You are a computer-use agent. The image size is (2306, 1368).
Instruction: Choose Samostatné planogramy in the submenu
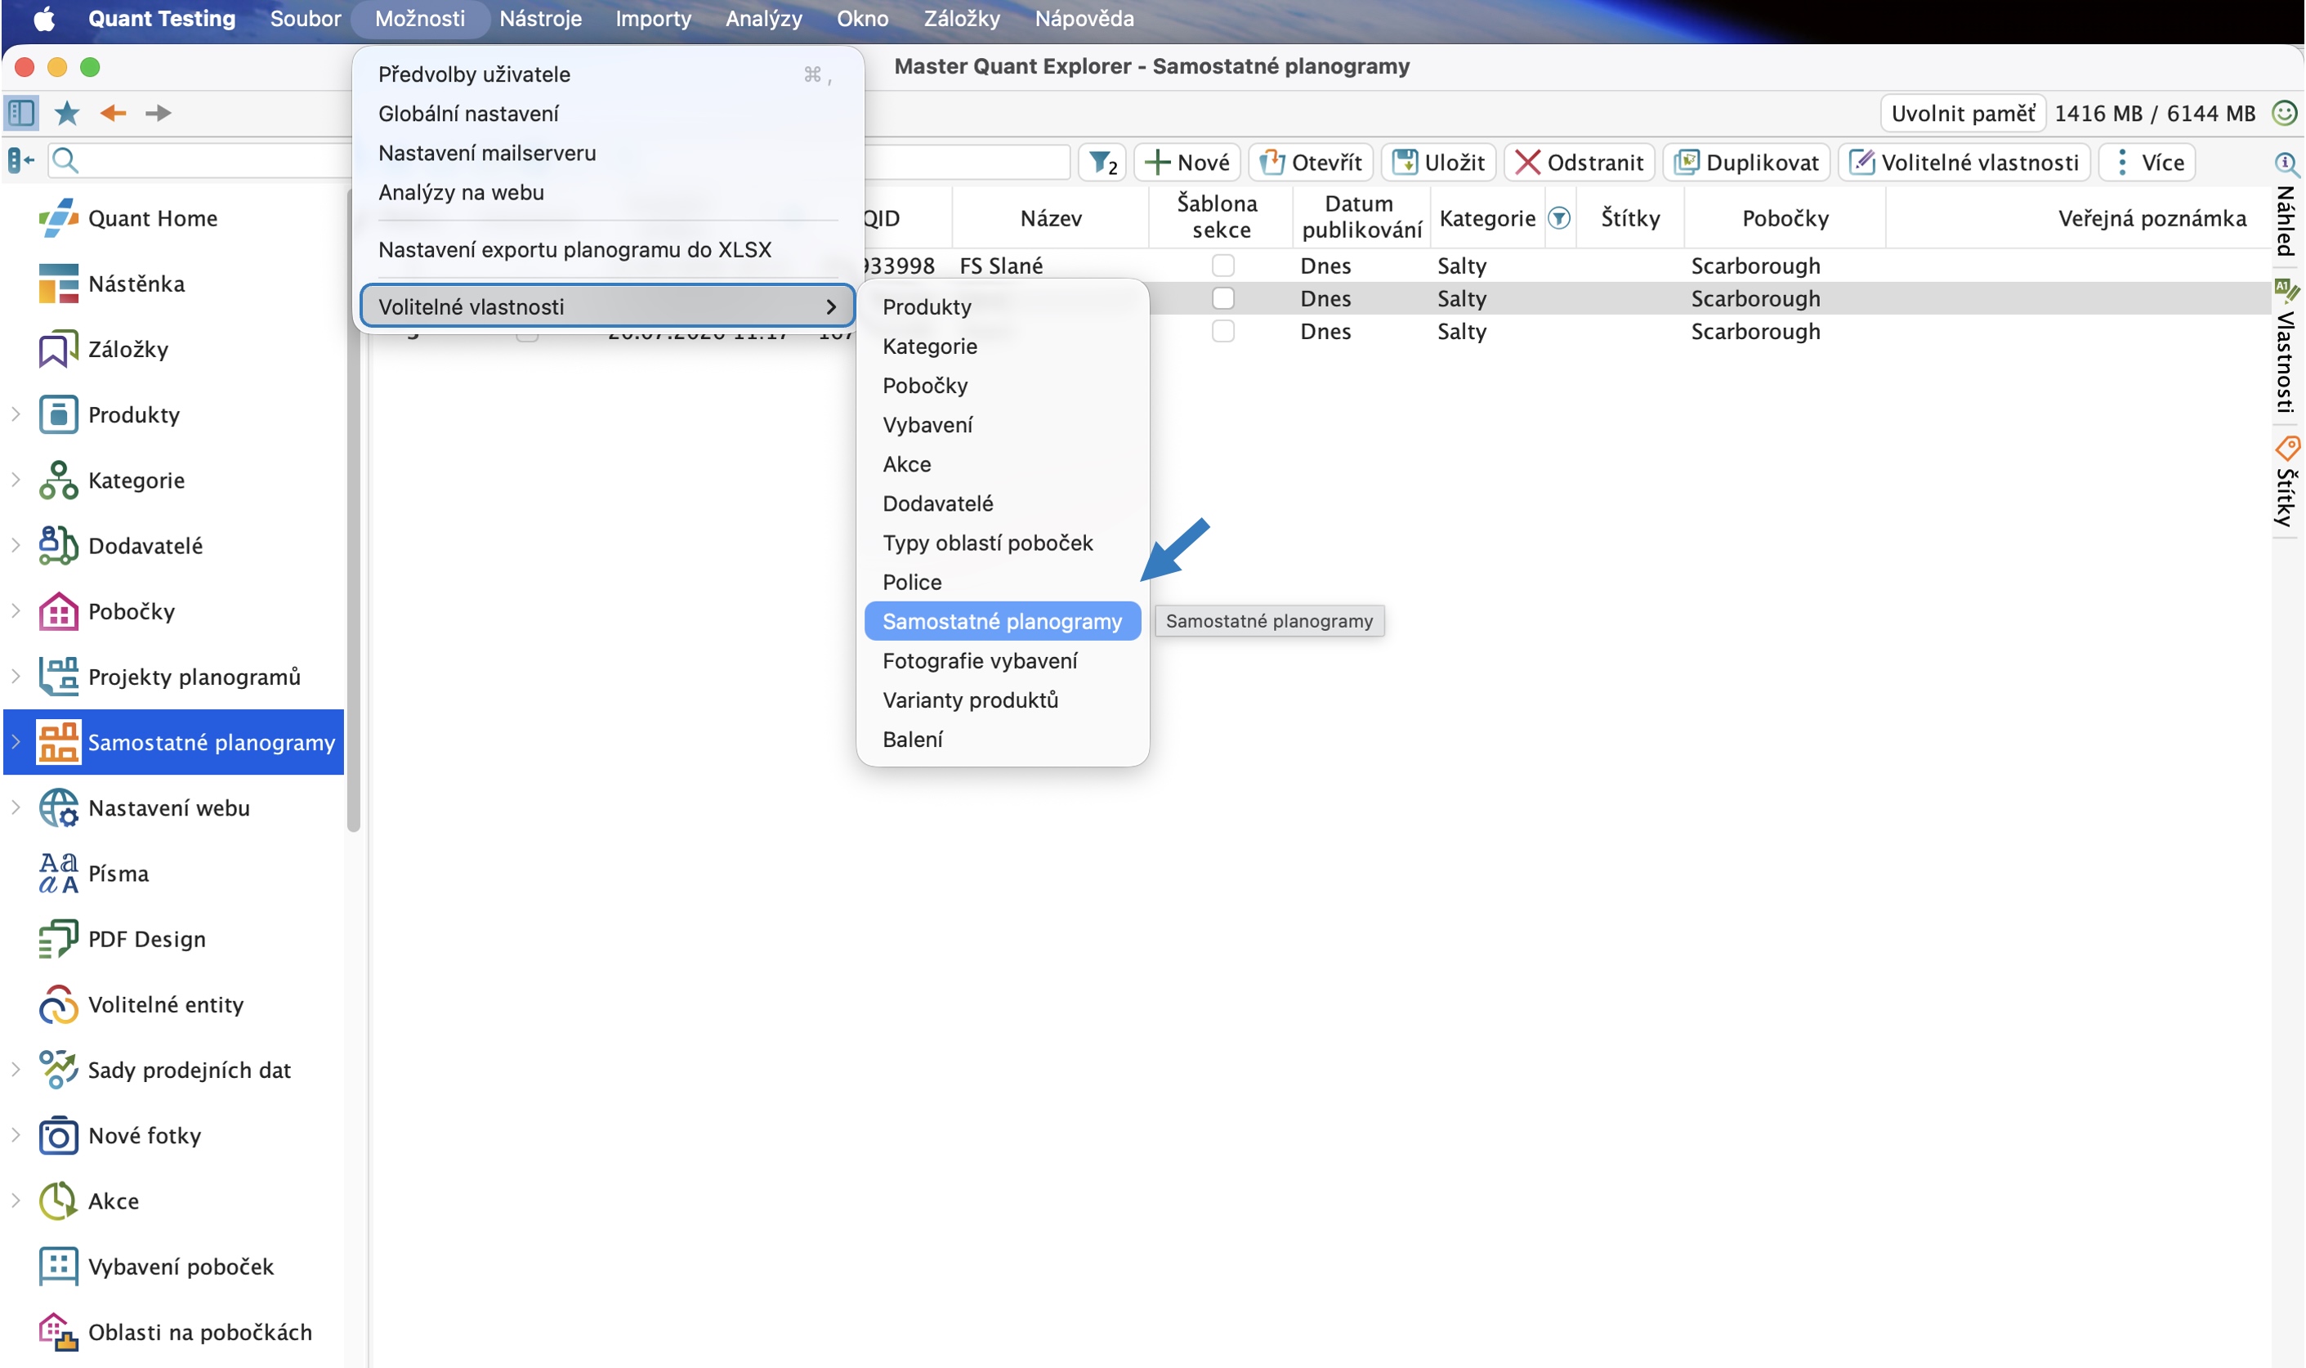[1002, 621]
